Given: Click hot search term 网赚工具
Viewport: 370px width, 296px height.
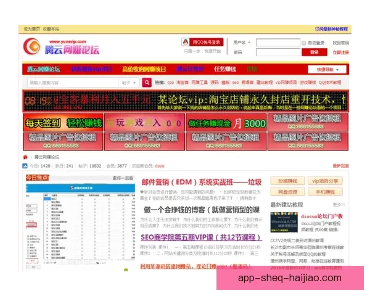Looking at the screenshot, I should [199, 83].
